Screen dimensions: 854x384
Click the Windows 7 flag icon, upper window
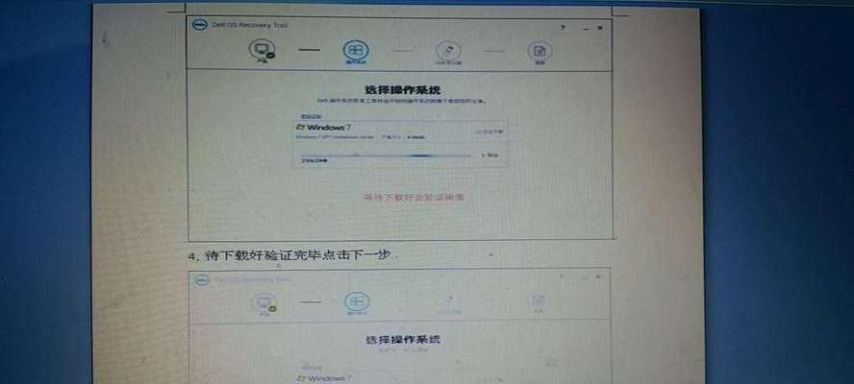[x=300, y=127]
